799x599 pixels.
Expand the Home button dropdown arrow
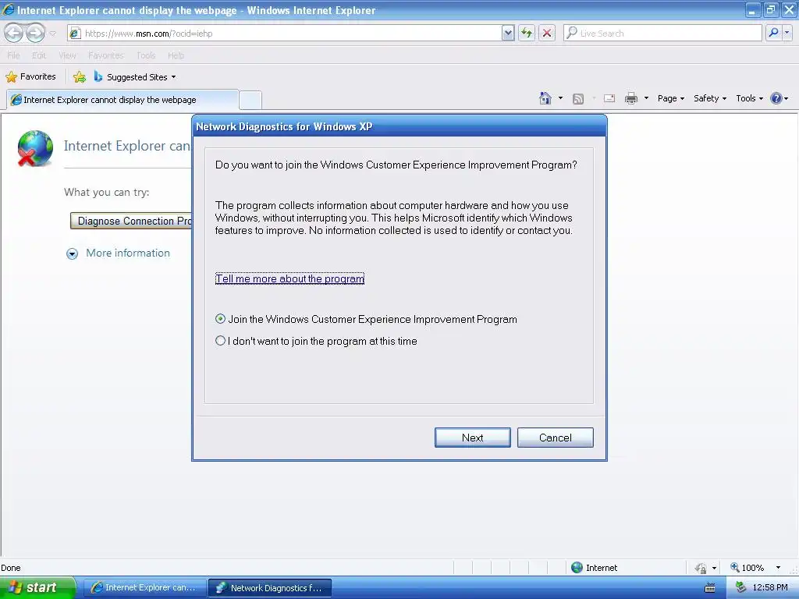point(560,98)
